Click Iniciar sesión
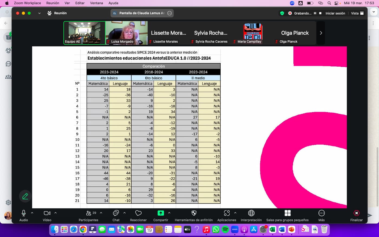The width and height of the screenshot is (379, 237). pos(335,13)
